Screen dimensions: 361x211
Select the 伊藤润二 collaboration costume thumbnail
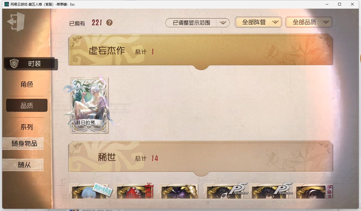(313, 191)
